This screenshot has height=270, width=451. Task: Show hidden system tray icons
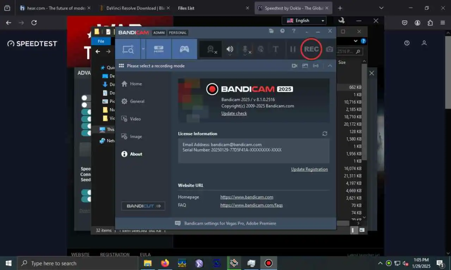[x=380, y=263]
